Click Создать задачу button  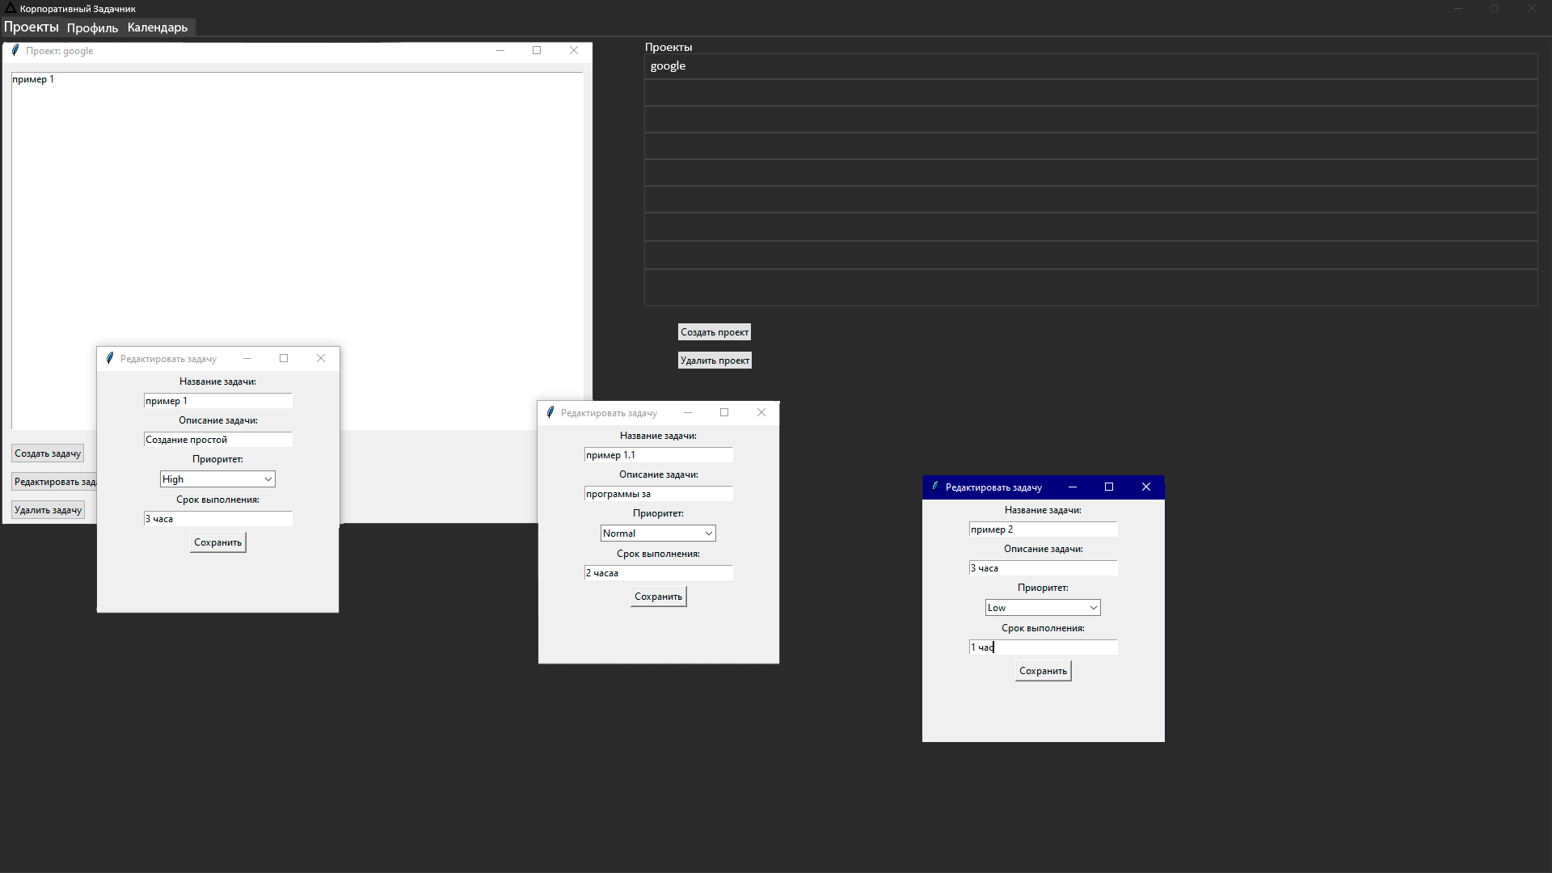tap(48, 453)
